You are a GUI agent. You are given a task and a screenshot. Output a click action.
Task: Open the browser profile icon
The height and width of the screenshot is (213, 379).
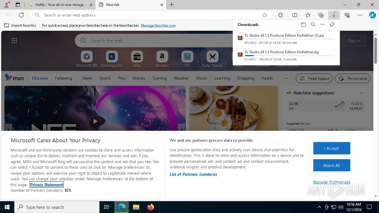[6, 5]
